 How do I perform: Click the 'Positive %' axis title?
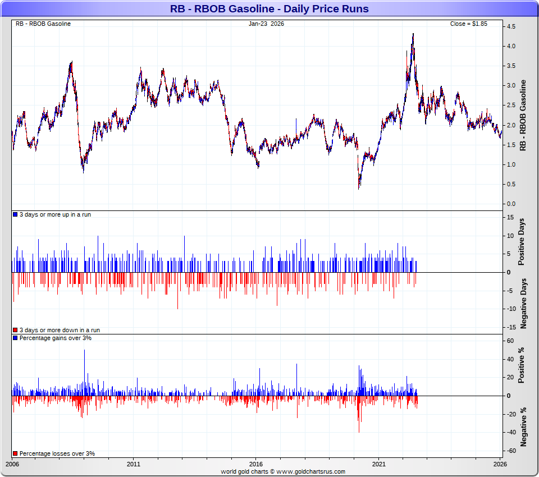coord(523,365)
